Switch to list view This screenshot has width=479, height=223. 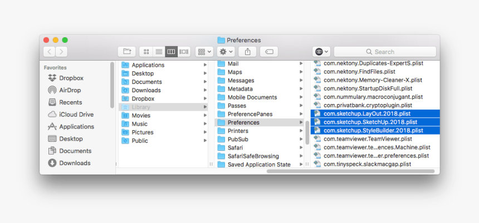coord(159,52)
